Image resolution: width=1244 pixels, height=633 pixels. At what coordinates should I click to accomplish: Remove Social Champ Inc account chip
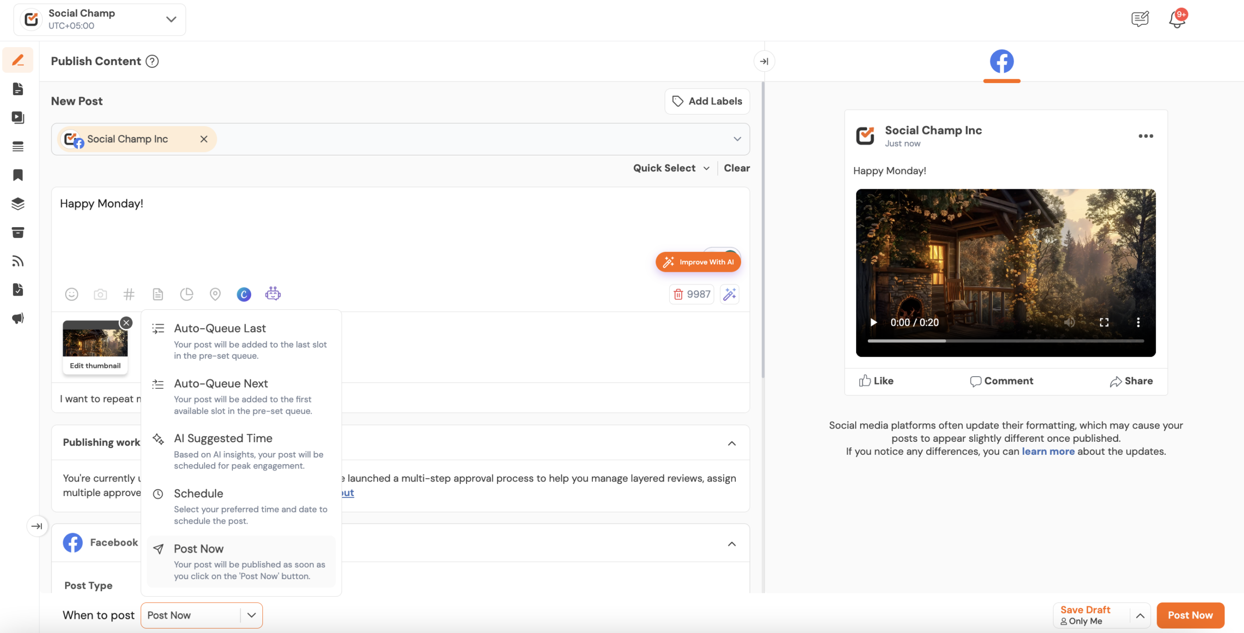[x=204, y=139]
